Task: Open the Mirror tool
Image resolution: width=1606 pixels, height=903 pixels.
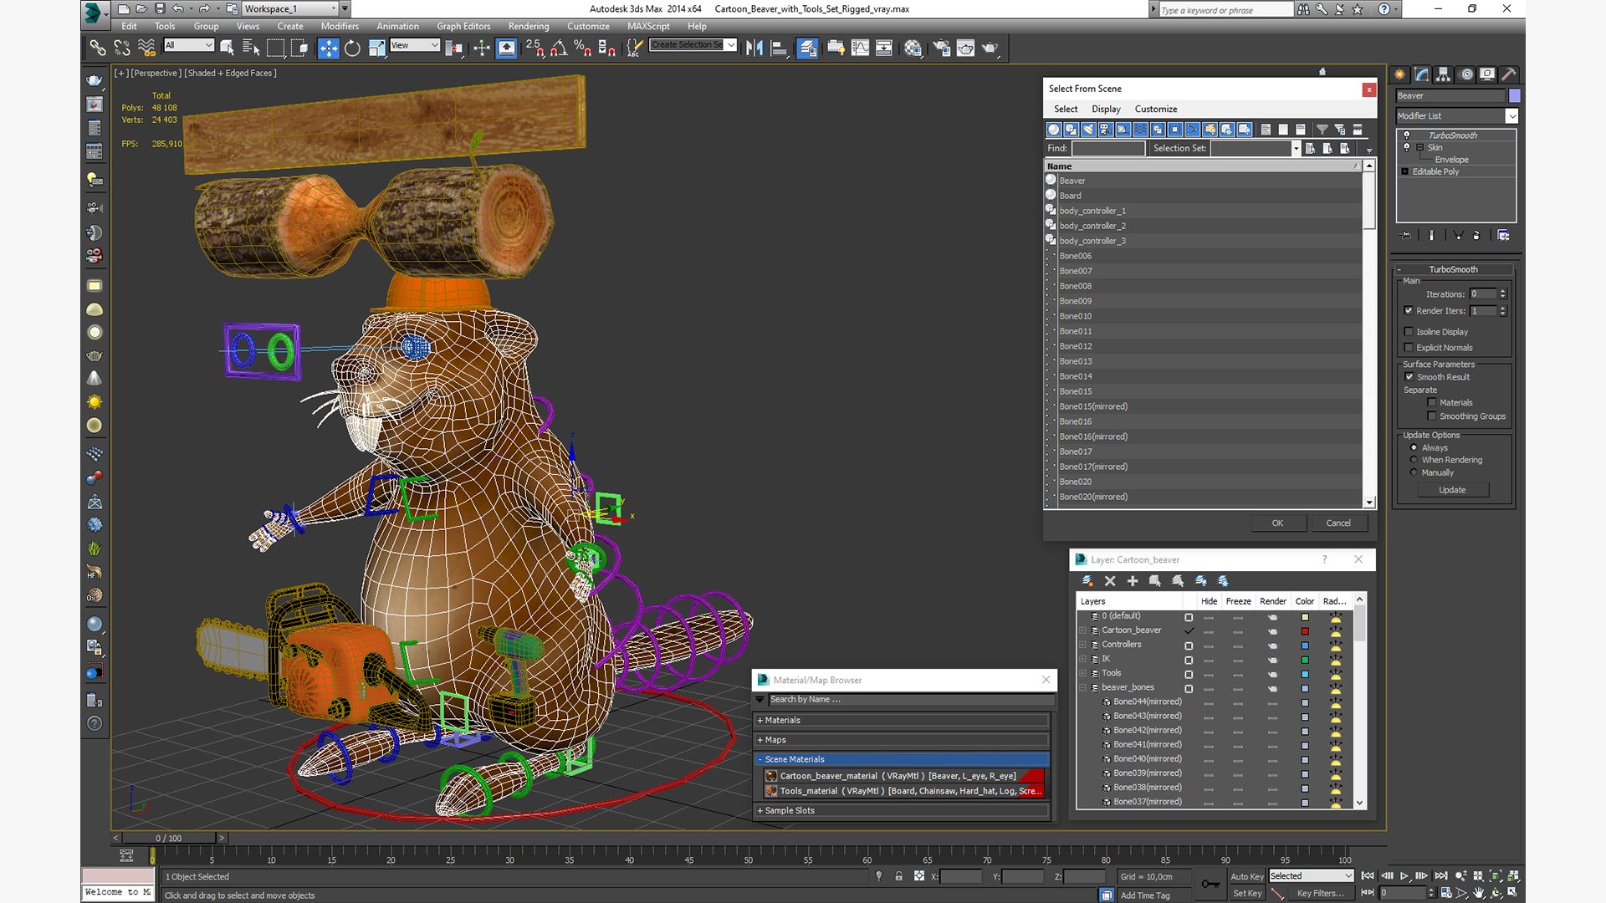Action: pyautogui.click(x=754, y=48)
